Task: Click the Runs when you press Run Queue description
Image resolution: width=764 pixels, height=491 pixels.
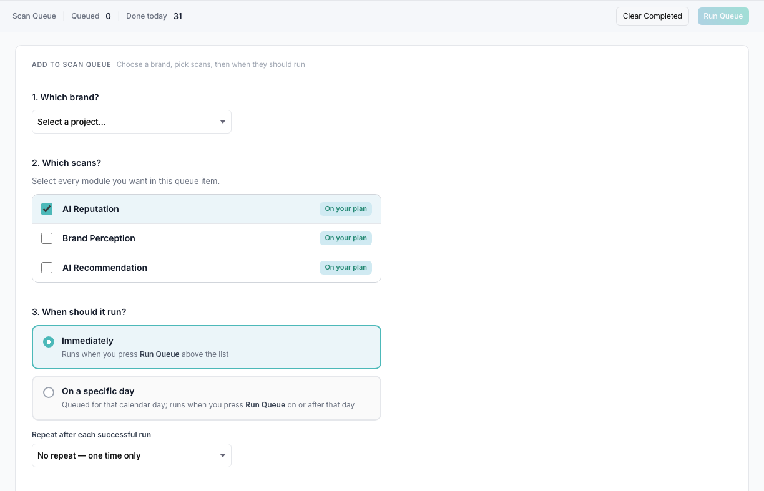Action: pos(145,354)
